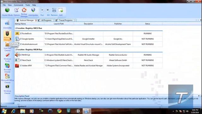Image resolution: width=202 pixels, height=114 pixels.
Task: Open Google Chrome from taskbar
Action: pos(59,111)
